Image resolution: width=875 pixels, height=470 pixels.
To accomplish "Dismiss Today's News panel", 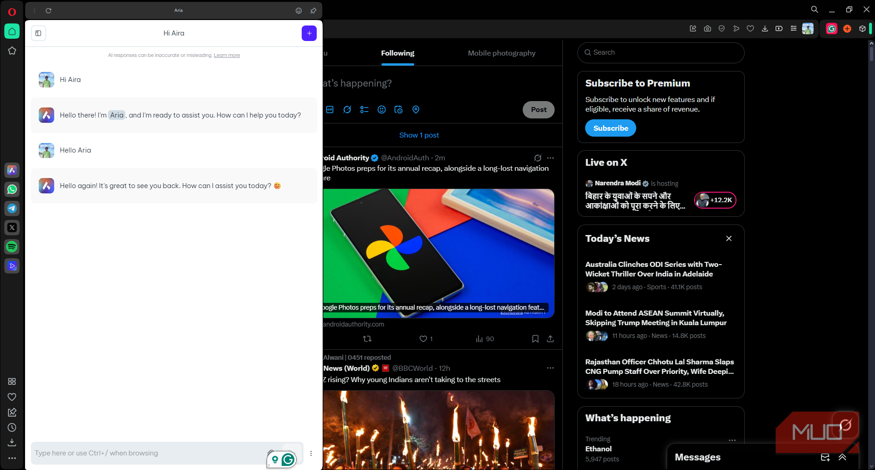I will pos(729,239).
